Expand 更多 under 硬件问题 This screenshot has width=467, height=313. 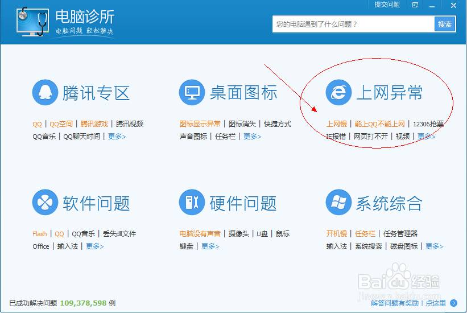pyautogui.click(x=210, y=246)
